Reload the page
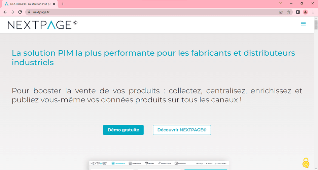Screen dimensions: 318x170 coord(20,12)
